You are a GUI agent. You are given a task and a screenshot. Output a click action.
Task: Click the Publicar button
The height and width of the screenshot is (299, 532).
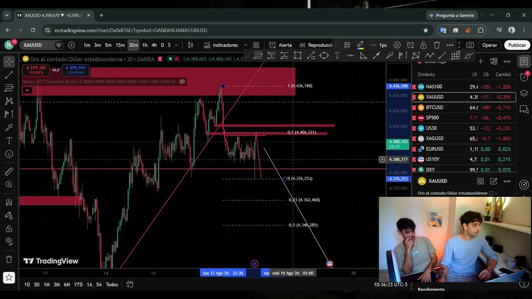click(x=517, y=45)
